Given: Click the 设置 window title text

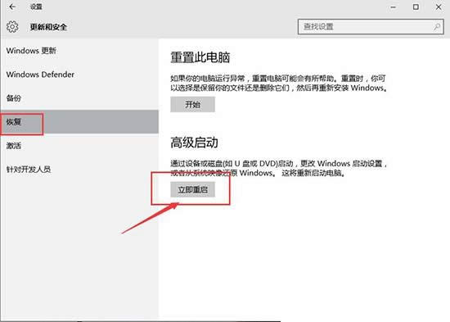Looking at the screenshot, I should (36, 7).
